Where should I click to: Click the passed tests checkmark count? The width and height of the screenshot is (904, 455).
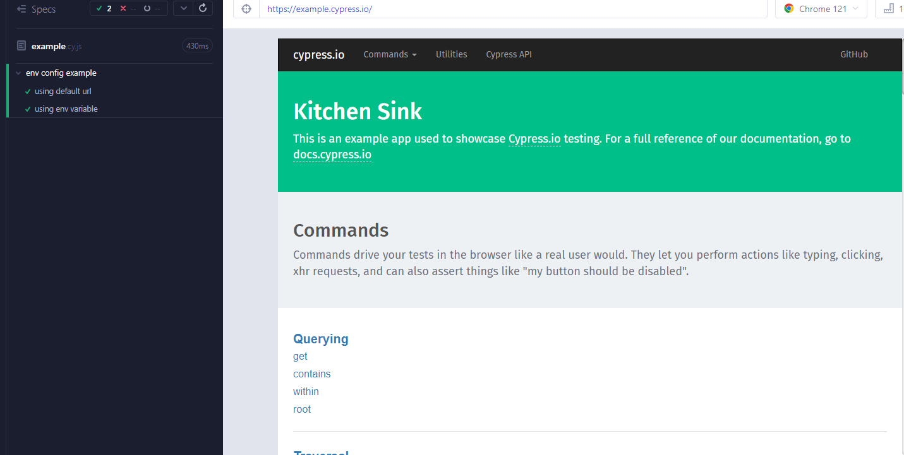point(104,9)
